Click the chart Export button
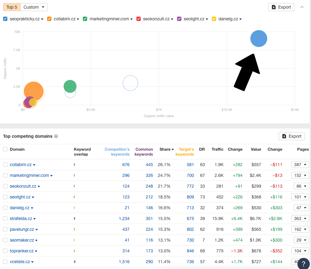 pos(281,7)
